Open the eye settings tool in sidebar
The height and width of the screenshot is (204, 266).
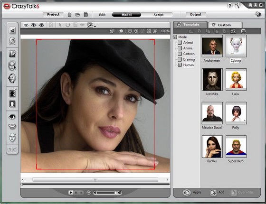pyautogui.click(x=12, y=117)
